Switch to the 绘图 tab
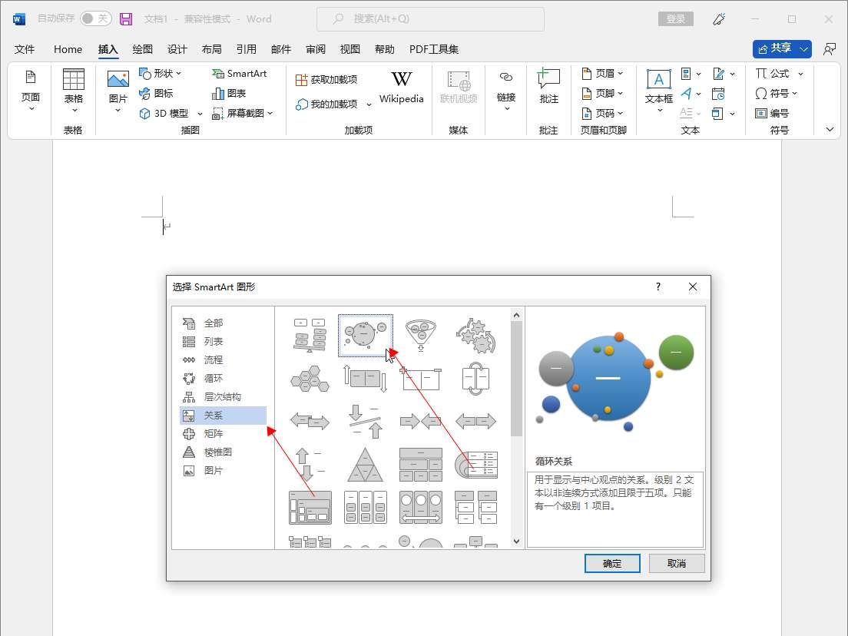The image size is (848, 636). coord(142,49)
